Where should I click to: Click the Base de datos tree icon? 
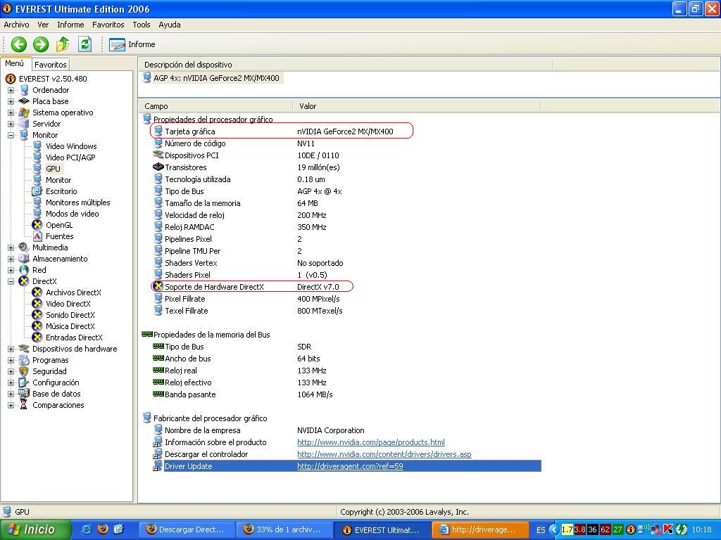[24, 394]
